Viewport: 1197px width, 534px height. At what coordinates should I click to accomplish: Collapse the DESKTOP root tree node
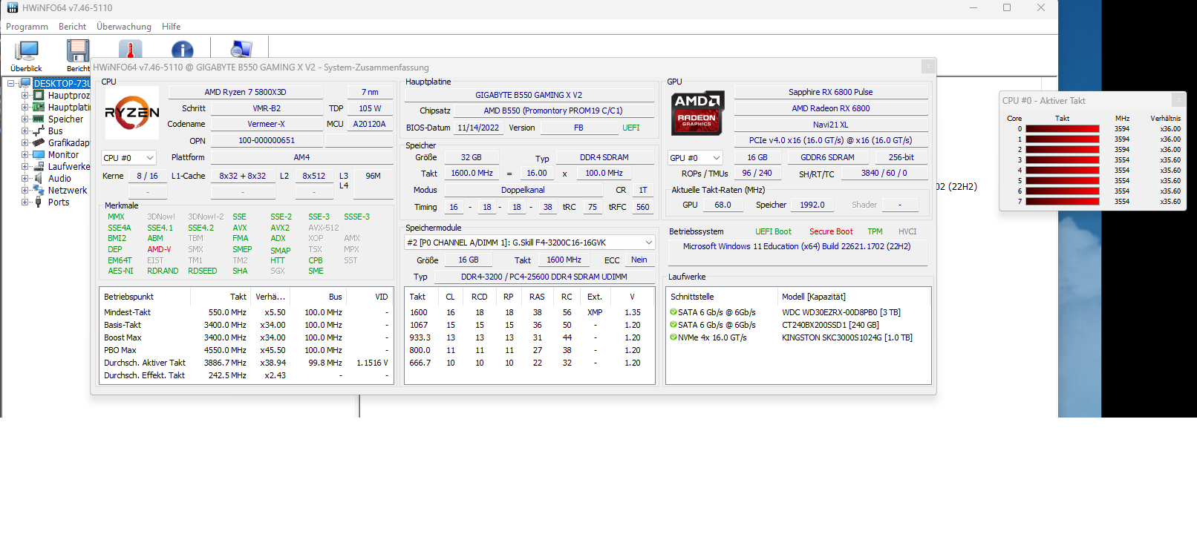[11, 83]
